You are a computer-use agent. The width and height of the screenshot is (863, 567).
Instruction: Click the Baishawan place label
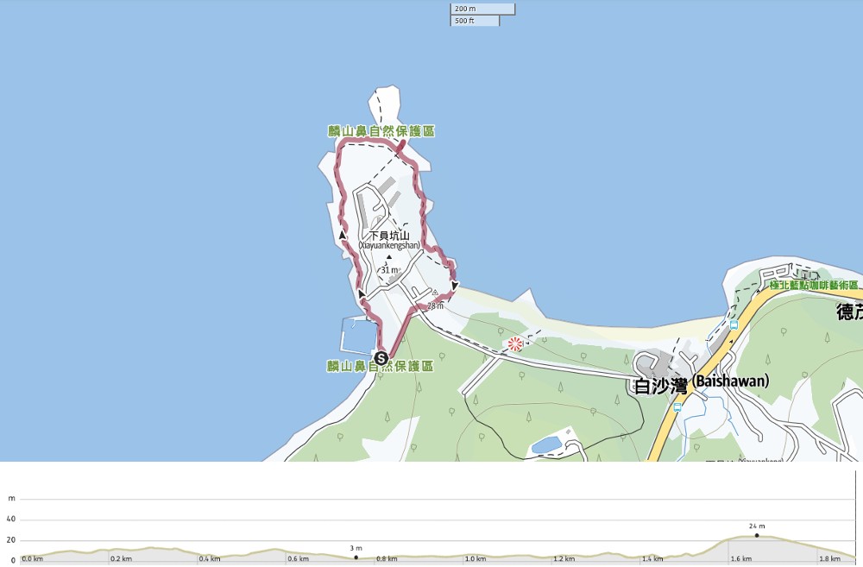tap(701, 383)
